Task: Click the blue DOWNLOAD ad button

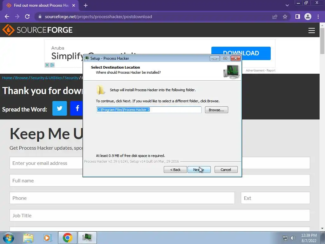Action: coord(241,53)
